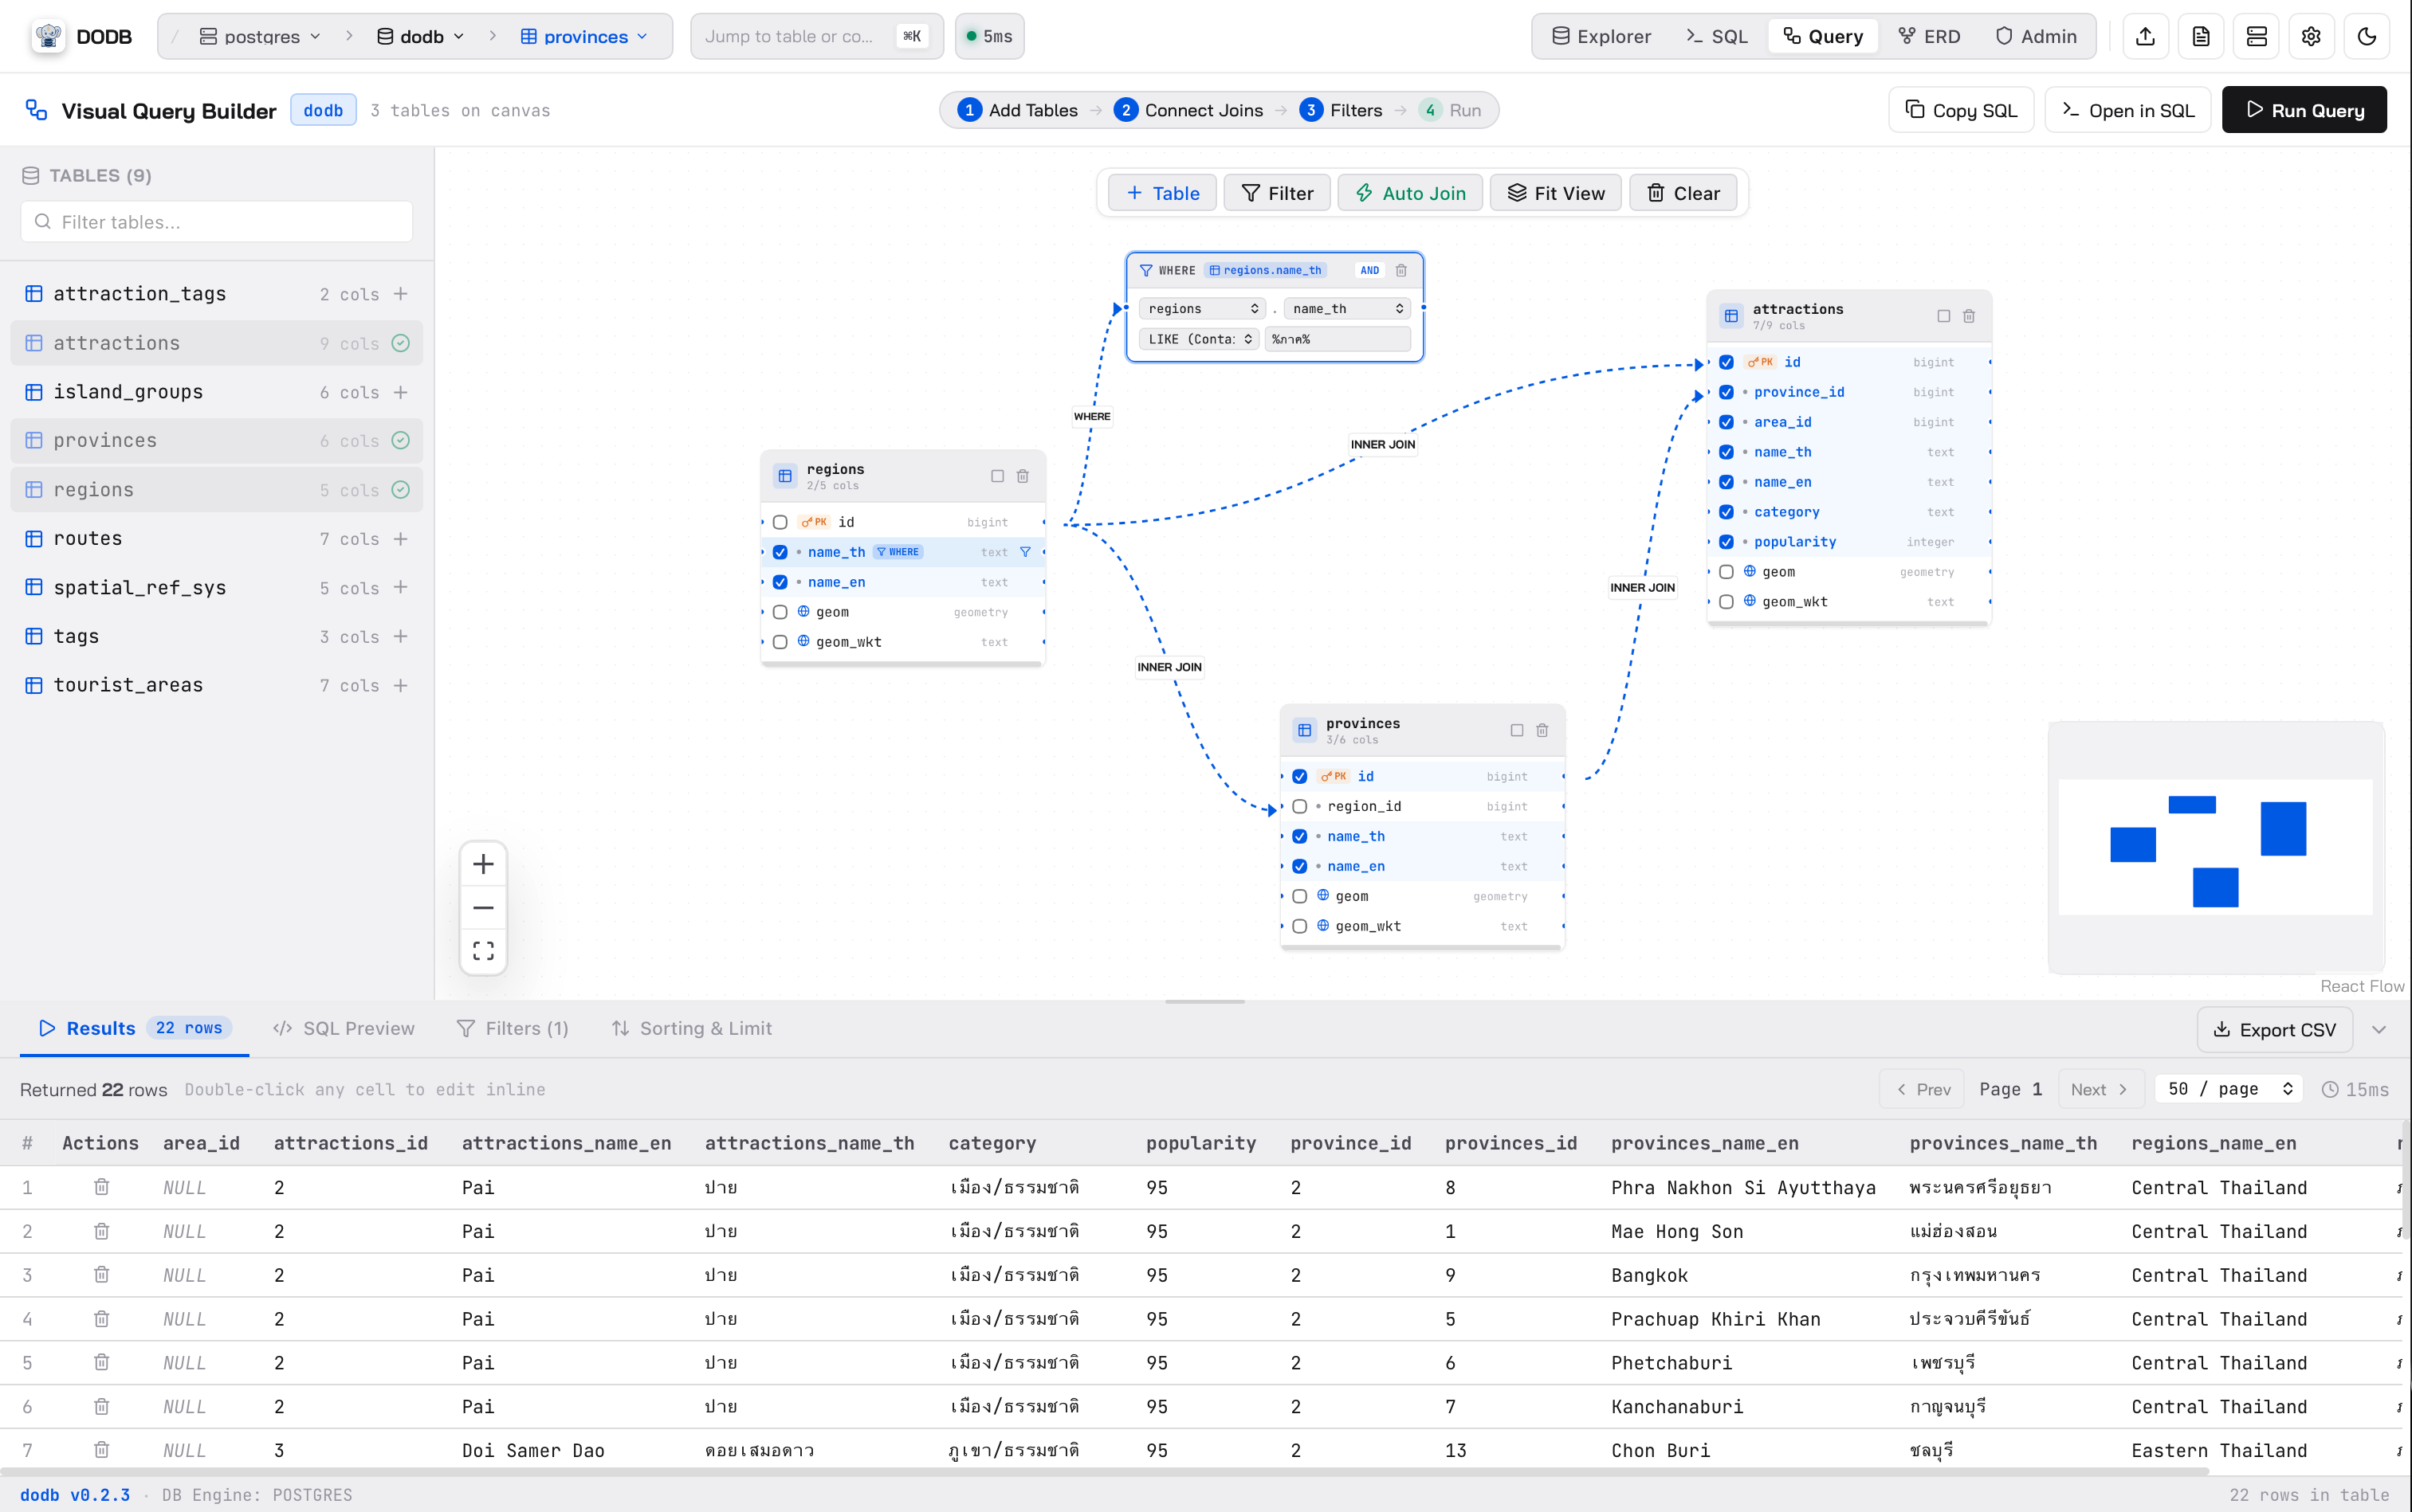Image resolution: width=2412 pixels, height=1512 pixels.
Task: Click the Export CSV button
Action: point(2275,1030)
